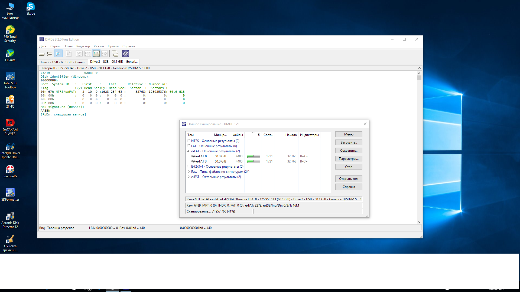520x292 pixels.
Task: Check the Ext2/3/4 main results checkbox
Action: 188,167
